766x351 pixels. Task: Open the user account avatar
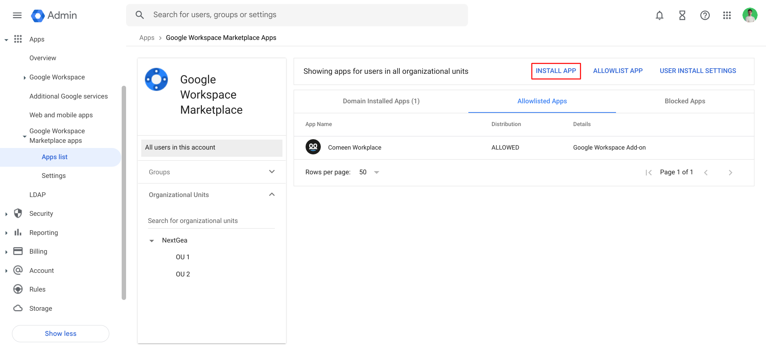750,15
